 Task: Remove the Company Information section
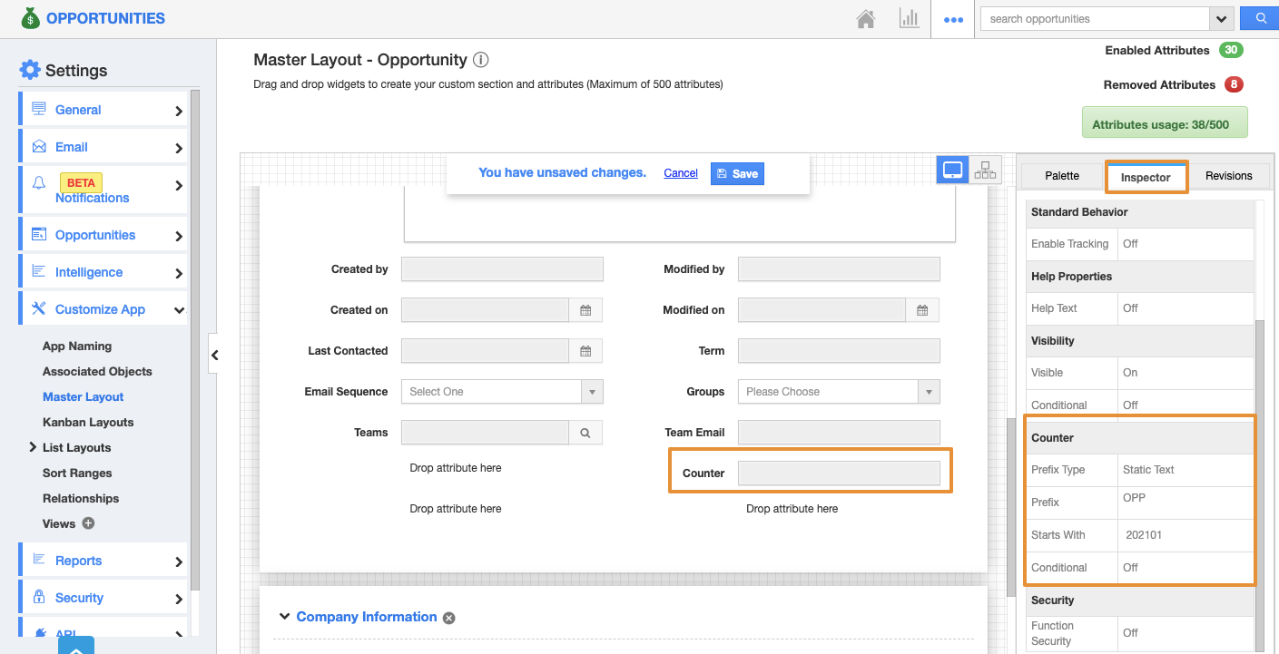coord(448,618)
